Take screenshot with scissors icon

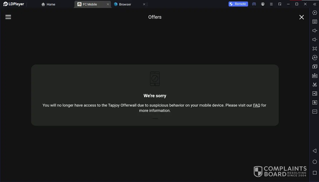pos(315,85)
